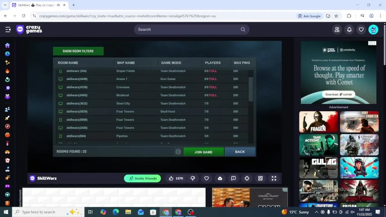386x217 pixels.
Task: Select room skillwarz(8495) on Medieval
Action: click(x=153, y=95)
